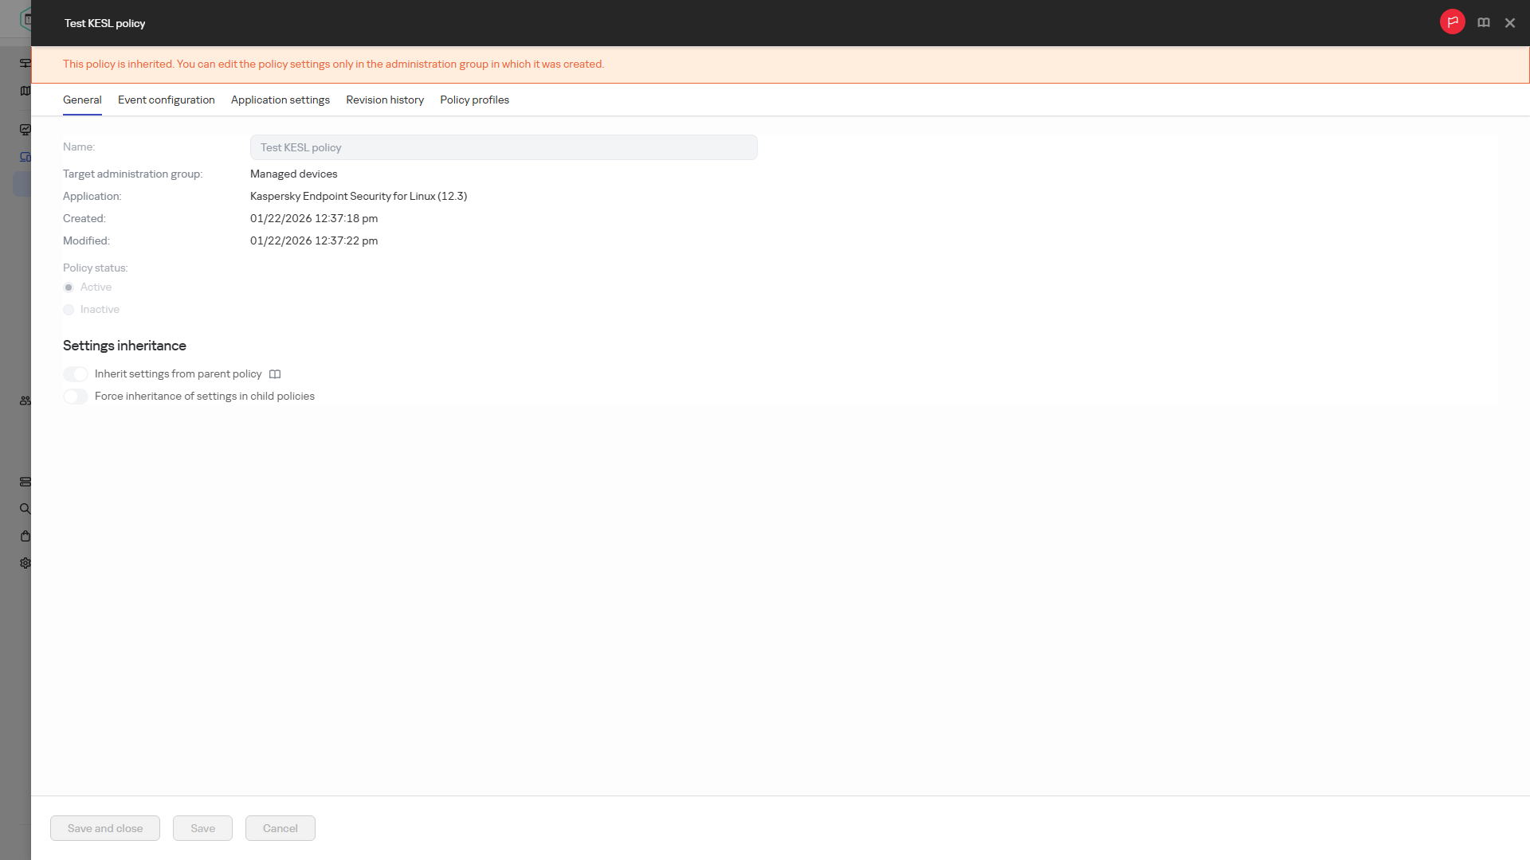Select the Inactive policy status radio
1530x860 pixels.
click(x=69, y=310)
